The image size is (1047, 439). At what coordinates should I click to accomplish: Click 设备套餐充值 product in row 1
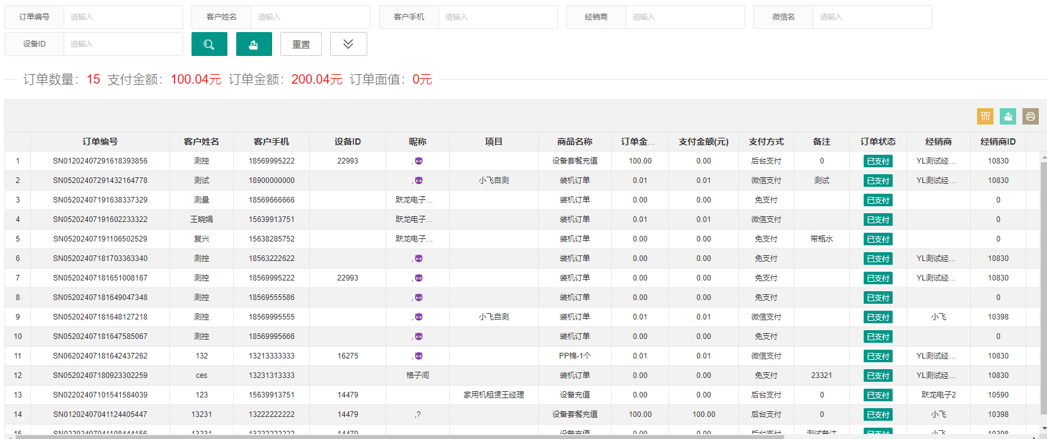[575, 161]
